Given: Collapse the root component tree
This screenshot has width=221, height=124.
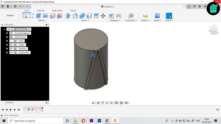Looking at the screenshot, I should 4,29.
